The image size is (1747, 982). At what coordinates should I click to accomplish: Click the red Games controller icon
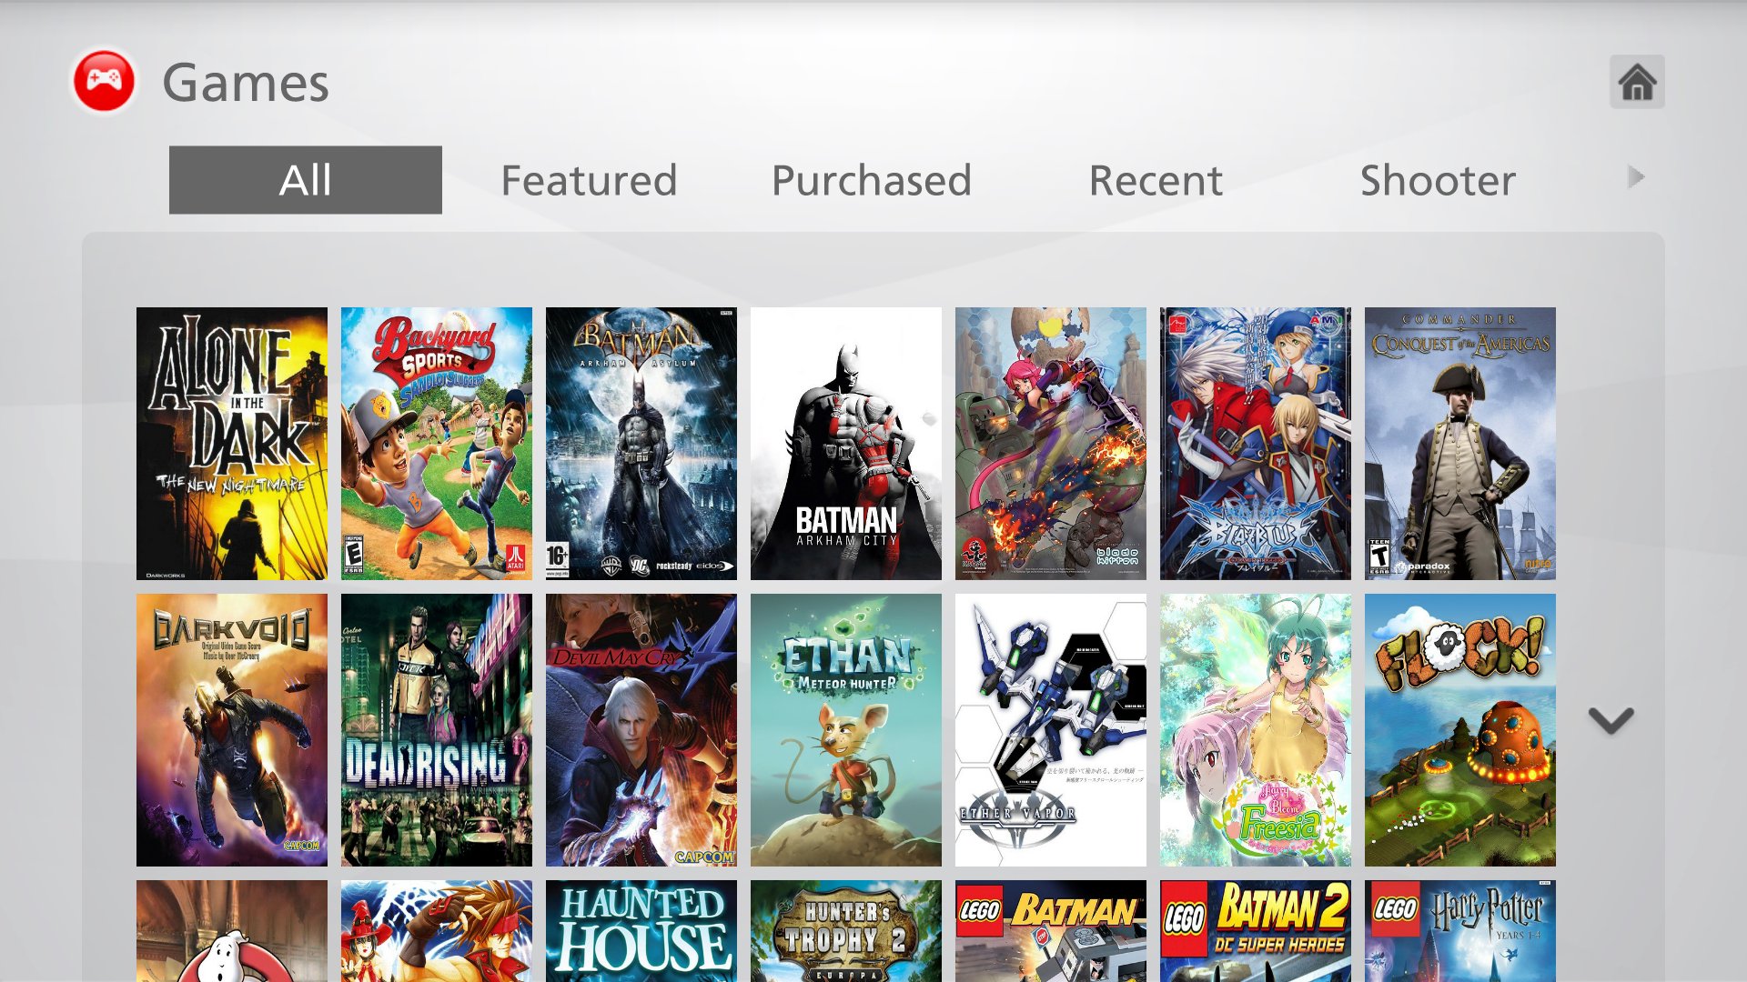click(x=105, y=82)
